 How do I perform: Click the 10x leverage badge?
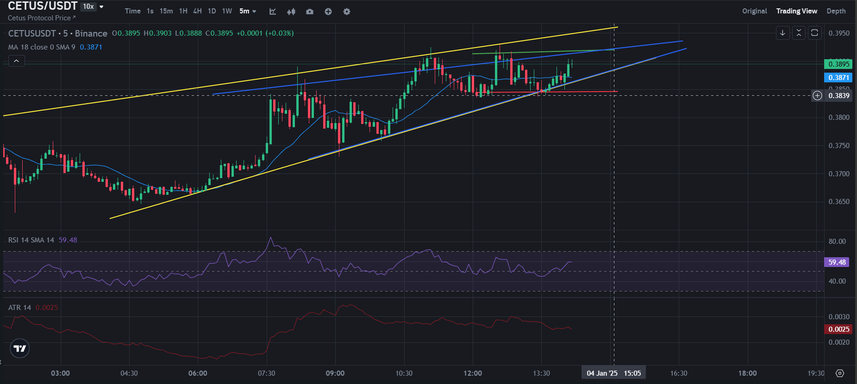point(88,6)
